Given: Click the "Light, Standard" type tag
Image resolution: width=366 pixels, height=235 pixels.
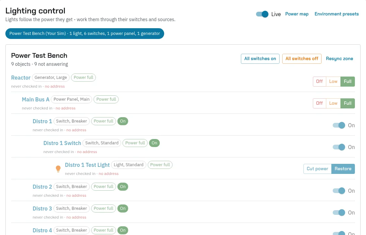Looking at the screenshot, I should click(x=129, y=165).
